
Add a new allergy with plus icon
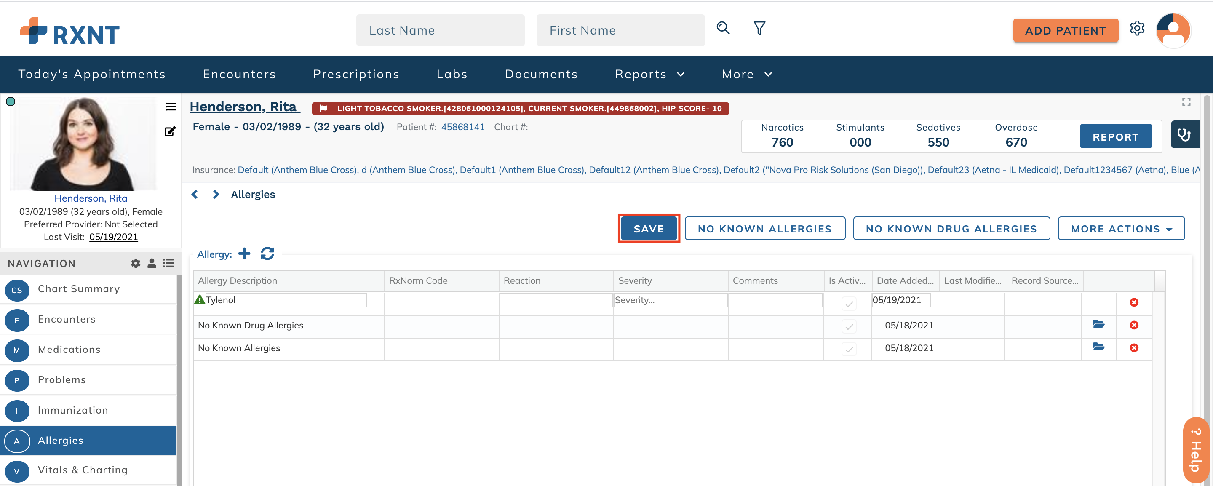point(244,254)
